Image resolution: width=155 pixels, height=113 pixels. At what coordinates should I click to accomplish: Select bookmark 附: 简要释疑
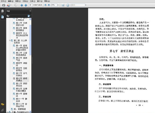(20, 109)
